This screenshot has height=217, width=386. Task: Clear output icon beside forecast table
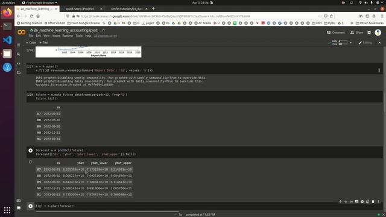coord(31,162)
